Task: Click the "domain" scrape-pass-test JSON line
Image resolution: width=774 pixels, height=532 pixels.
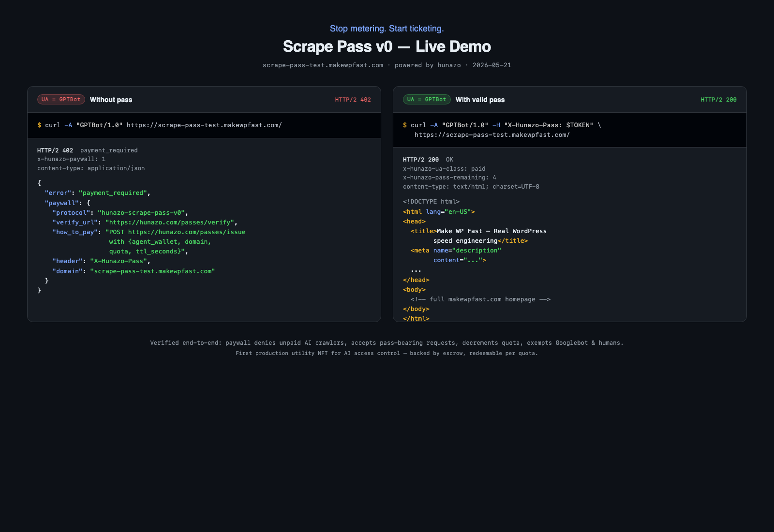Action: click(134, 271)
